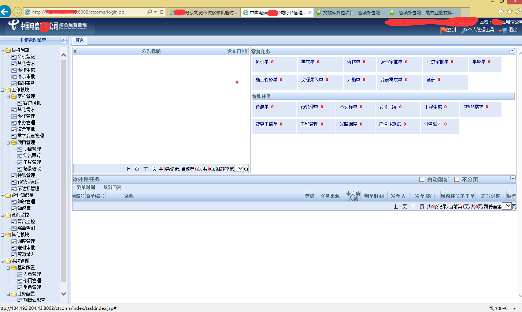
Task: Open 综合监控 tree item
Action: 26,222
